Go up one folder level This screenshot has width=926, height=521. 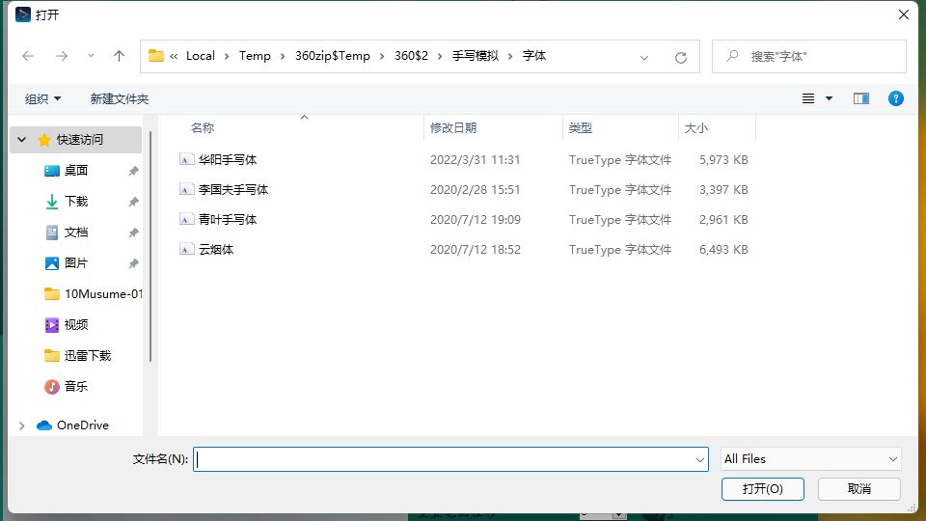(x=119, y=56)
